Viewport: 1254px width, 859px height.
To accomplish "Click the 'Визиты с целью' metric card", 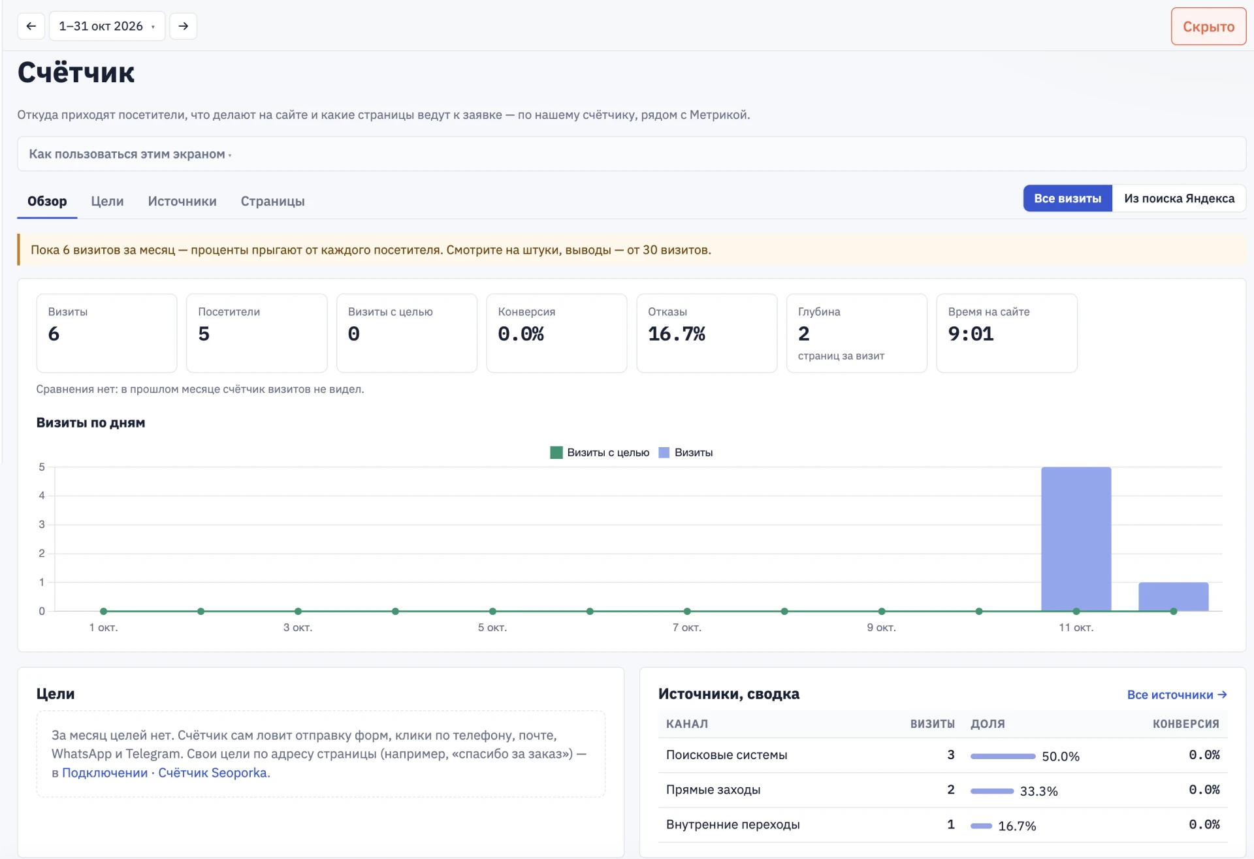I will coord(406,333).
